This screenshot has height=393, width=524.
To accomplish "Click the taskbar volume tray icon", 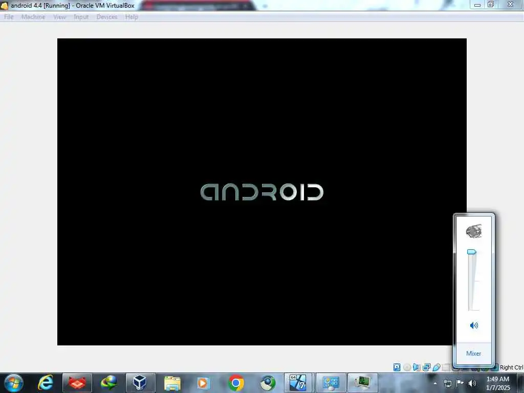I will [472, 383].
